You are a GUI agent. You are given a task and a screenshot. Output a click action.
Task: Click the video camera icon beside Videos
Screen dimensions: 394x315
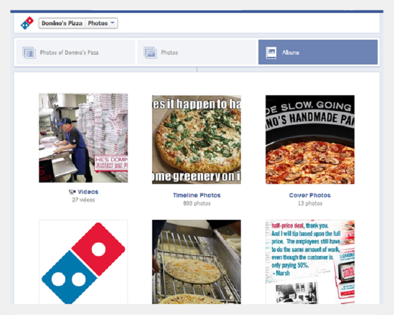(x=72, y=192)
